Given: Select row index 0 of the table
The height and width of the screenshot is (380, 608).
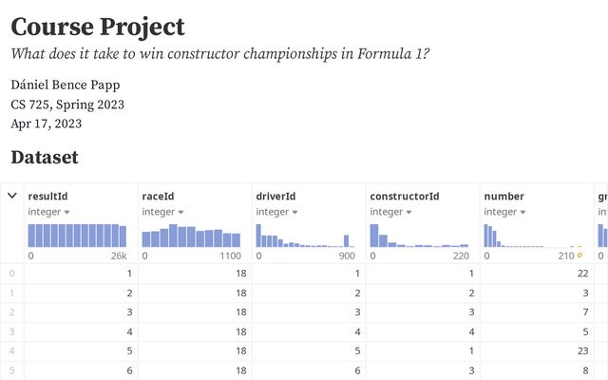Looking at the screenshot, I should point(12,274).
